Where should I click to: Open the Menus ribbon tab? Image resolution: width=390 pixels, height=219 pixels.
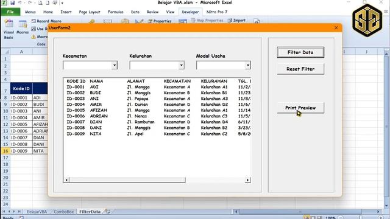30,12
